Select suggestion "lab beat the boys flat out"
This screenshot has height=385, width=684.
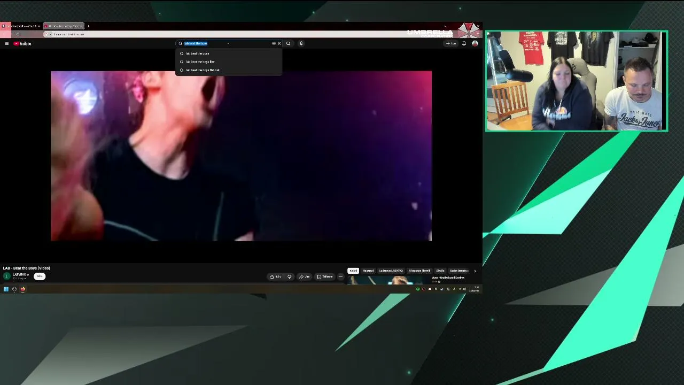point(229,70)
